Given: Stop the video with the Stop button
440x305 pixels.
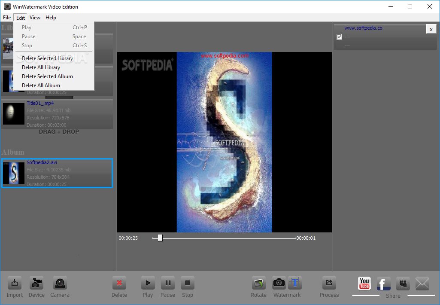Looking at the screenshot, I should tap(188, 283).
